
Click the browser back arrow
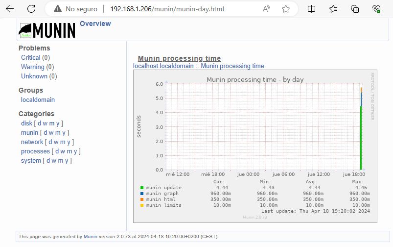(x=9, y=9)
